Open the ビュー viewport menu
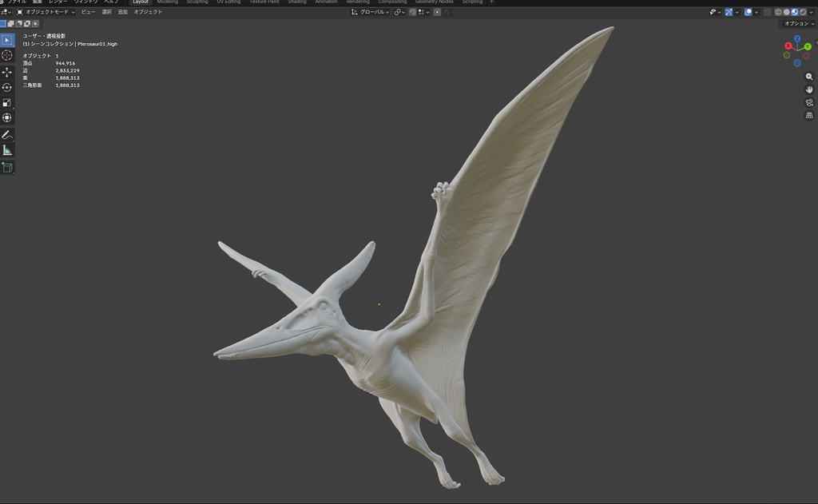The width and height of the screenshot is (818, 504). pyautogui.click(x=88, y=11)
